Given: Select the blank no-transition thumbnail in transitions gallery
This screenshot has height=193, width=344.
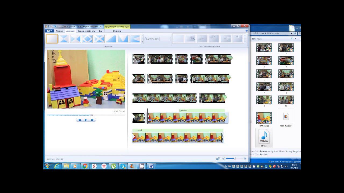Looking at the screenshot, I should point(52,39).
